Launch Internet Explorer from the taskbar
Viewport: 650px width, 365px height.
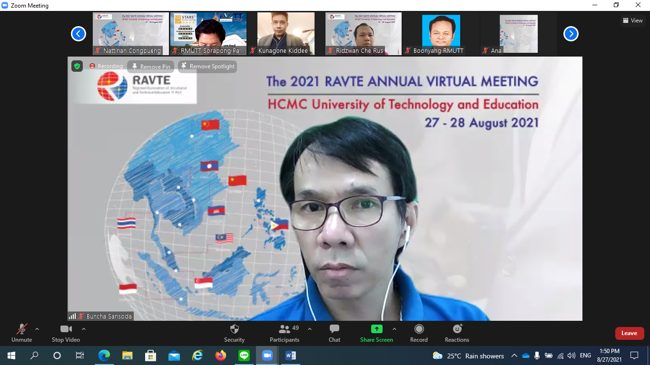[x=197, y=355]
